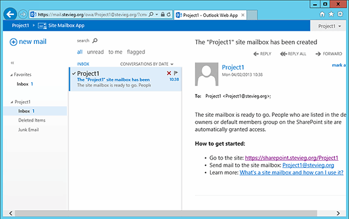Screen dimensions: 349x219
Task: Click the INBOX list heading
Action: pos(83,64)
